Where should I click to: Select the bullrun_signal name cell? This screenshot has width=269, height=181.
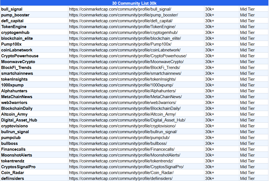34,132
